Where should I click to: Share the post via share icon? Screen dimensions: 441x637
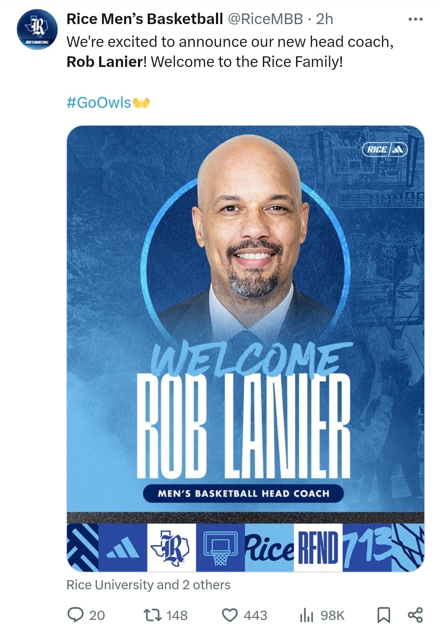click(x=415, y=615)
